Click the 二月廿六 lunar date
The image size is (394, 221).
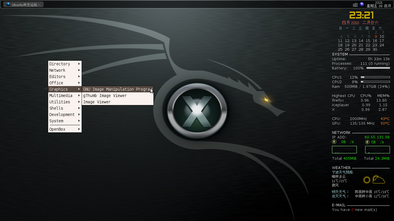click(370, 23)
